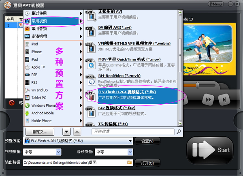Click the Mobile Phone icon
Image resolution: width=243 pixels, height=176 pixels.
(27, 121)
